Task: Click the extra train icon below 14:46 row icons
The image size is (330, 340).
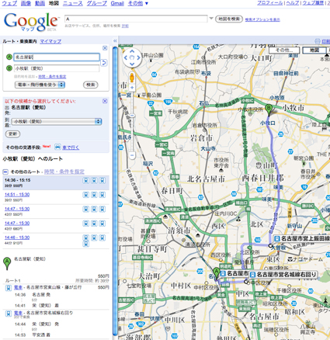Action: click(86, 244)
